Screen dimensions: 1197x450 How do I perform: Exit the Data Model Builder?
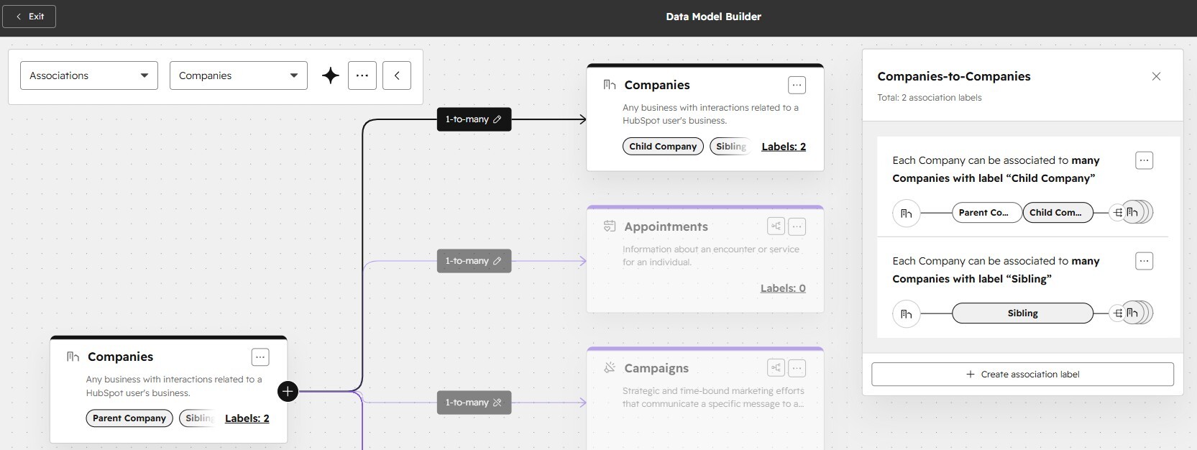pyautogui.click(x=29, y=17)
